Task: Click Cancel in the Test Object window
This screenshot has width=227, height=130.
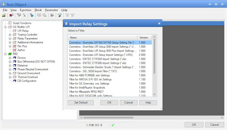Action: (x=214, y=125)
